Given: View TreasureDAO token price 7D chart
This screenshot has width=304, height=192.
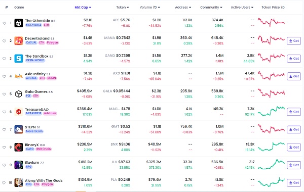Looking at the screenshot, I should coord(271,111).
